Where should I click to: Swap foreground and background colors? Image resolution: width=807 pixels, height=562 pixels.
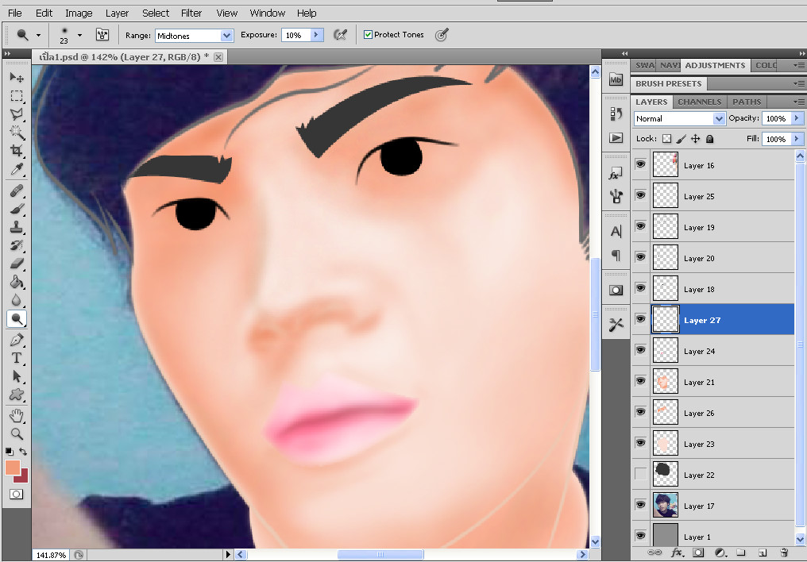pos(23,452)
